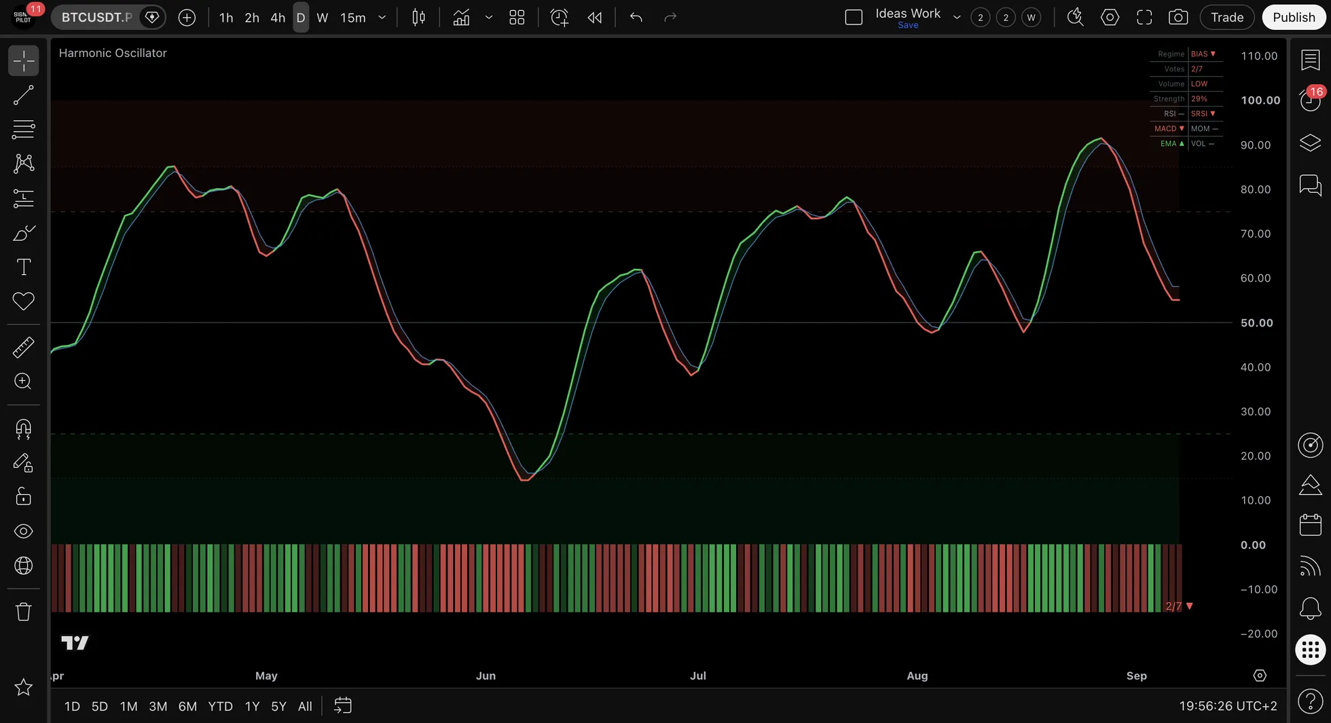Viewport: 1331px width, 723px height.
Task: Toggle magnet mode
Action: tap(24, 429)
